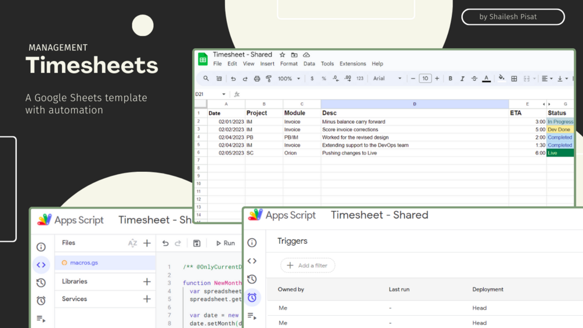Click the 'Dev Done' status cell

point(560,129)
